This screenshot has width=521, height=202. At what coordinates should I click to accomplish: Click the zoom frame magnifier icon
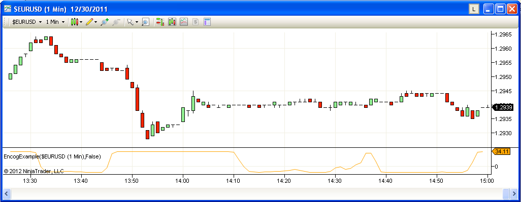click(x=145, y=22)
